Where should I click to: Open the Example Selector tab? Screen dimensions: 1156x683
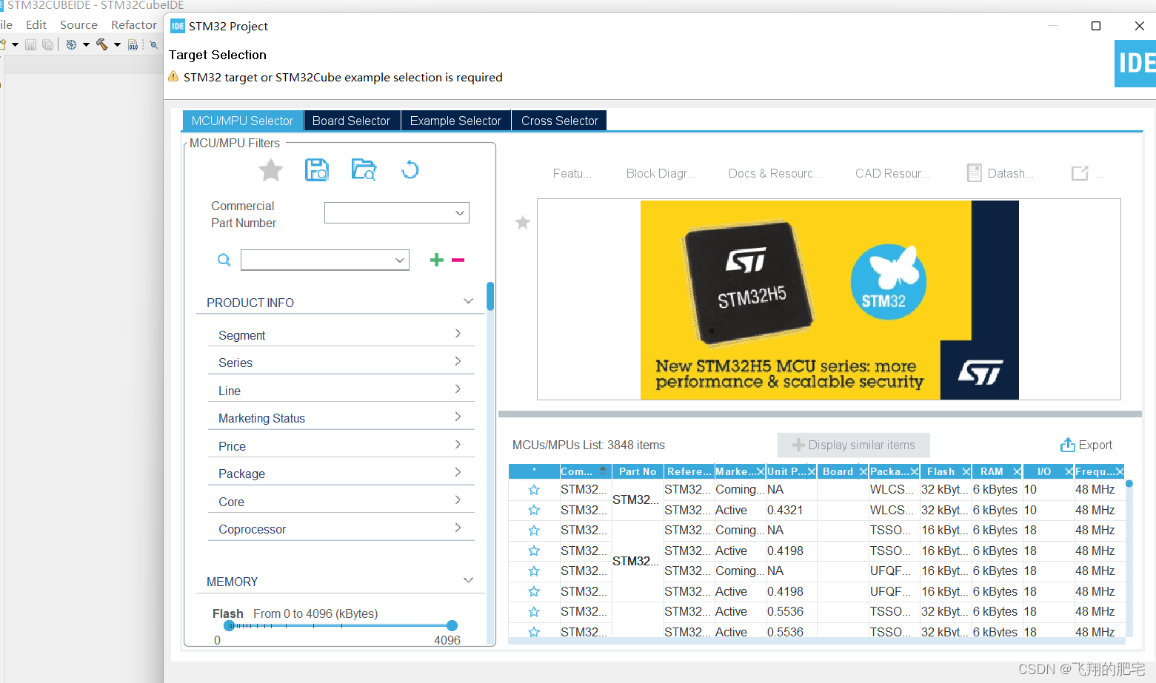[x=455, y=121]
